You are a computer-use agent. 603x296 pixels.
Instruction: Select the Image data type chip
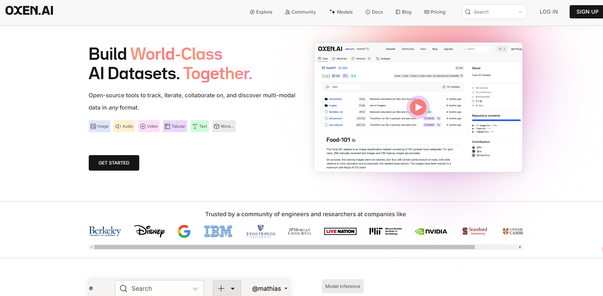99,126
